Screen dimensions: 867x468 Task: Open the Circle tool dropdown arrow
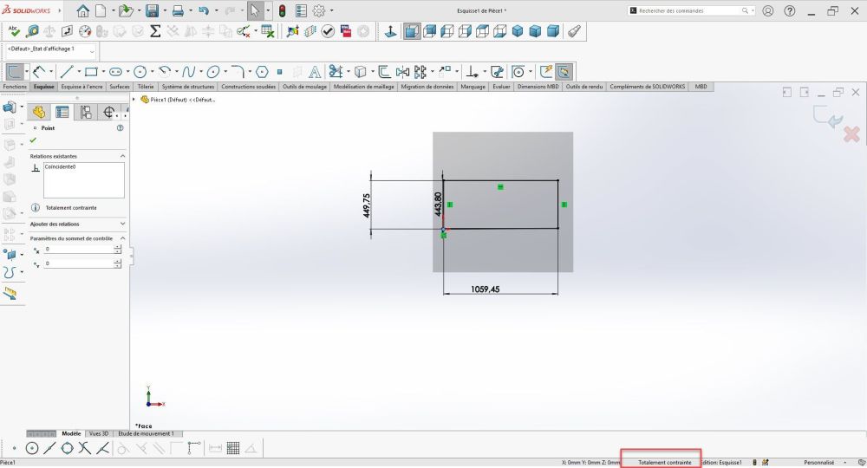tap(152, 71)
